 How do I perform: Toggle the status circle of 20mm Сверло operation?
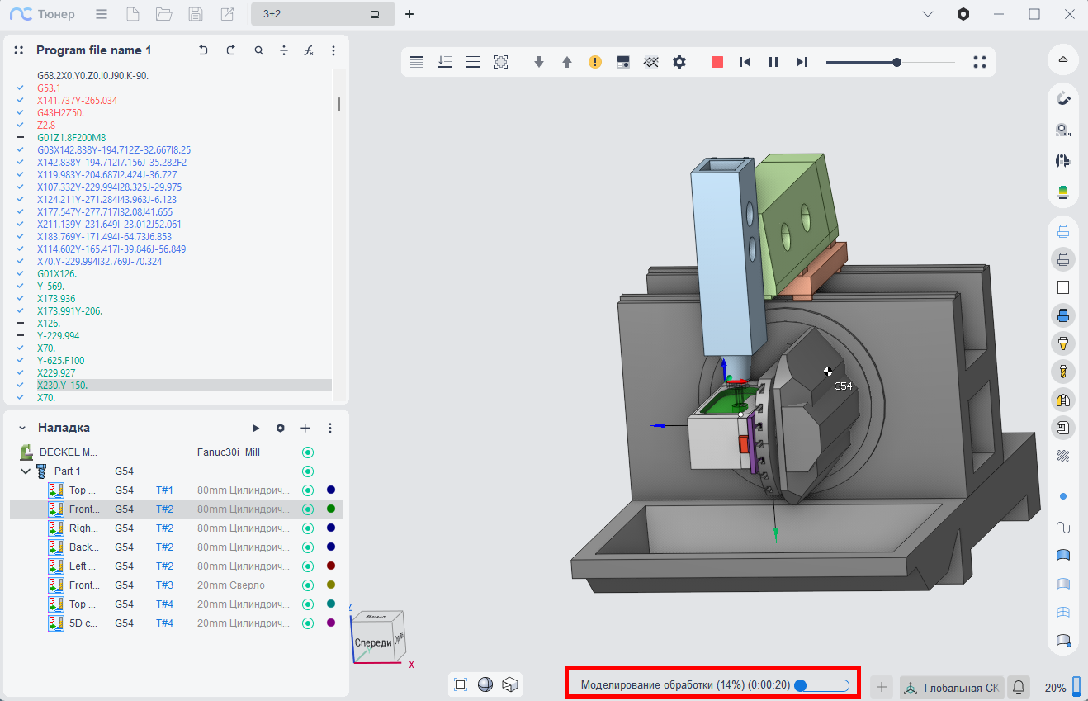pos(308,585)
